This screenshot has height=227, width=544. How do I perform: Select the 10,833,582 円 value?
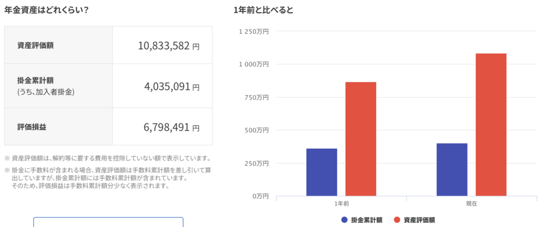coord(168,46)
